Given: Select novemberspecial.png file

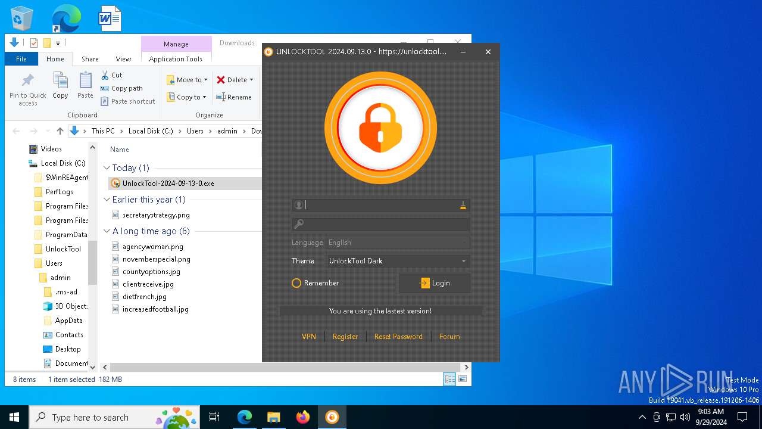Looking at the screenshot, I should pos(157,259).
